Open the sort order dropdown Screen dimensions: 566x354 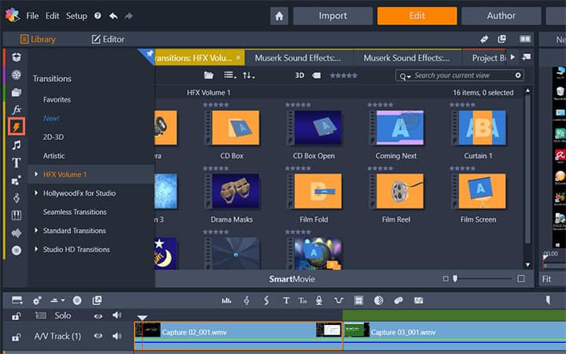point(248,76)
